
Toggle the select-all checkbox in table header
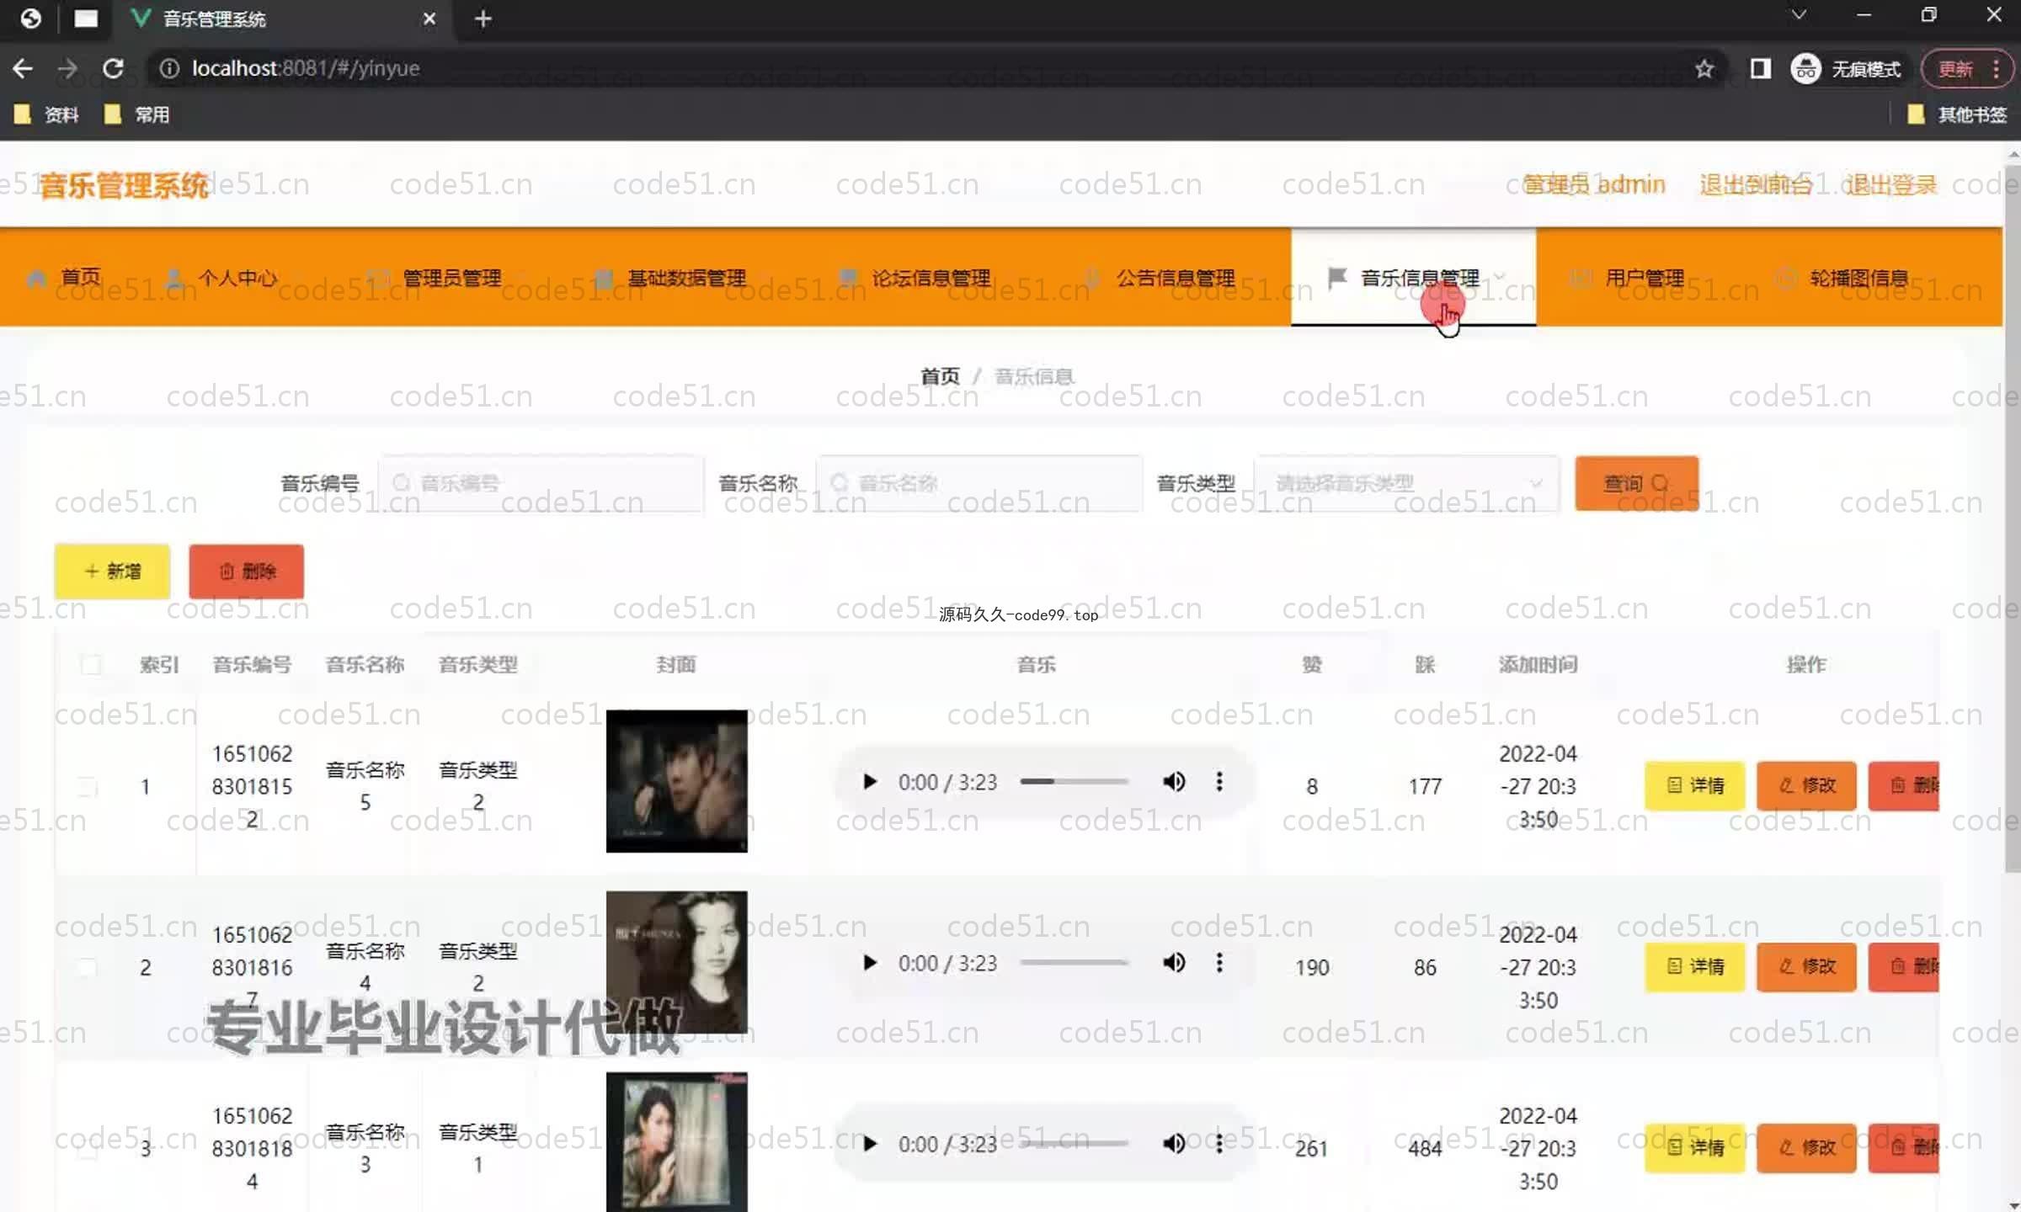tap(91, 665)
